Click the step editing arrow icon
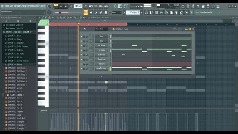 click(91, 12)
